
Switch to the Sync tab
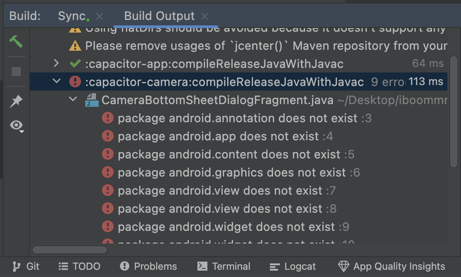click(x=72, y=16)
